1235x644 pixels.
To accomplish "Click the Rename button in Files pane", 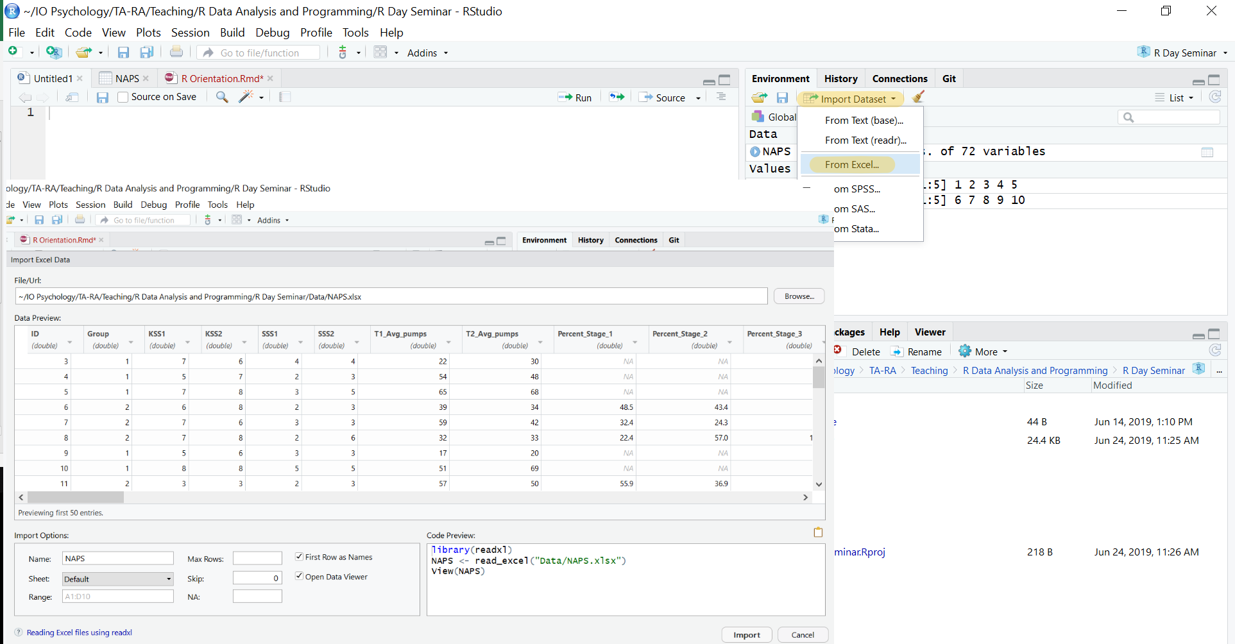I will [x=916, y=352].
